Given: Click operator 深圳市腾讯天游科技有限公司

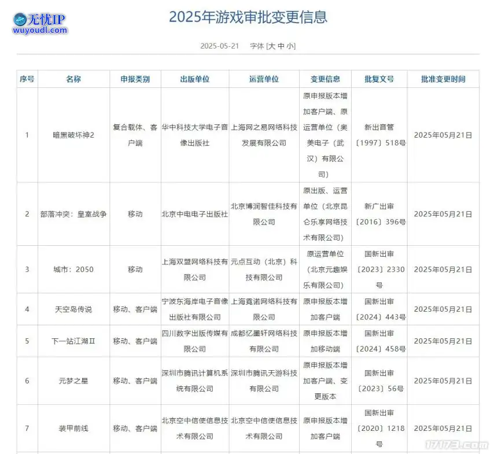Looking at the screenshot, I should 264,381.
